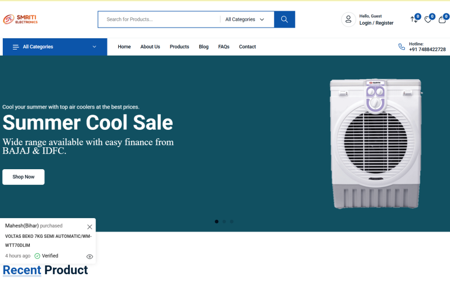Select the second carousel slide dot
Image resolution: width=450 pixels, height=281 pixels.
point(224,221)
